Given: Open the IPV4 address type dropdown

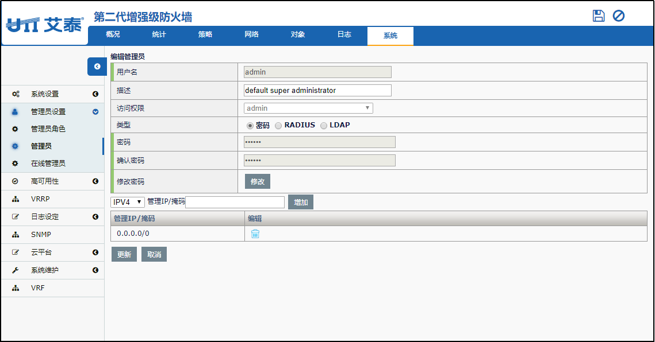Looking at the screenshot, I should [128, 202].
